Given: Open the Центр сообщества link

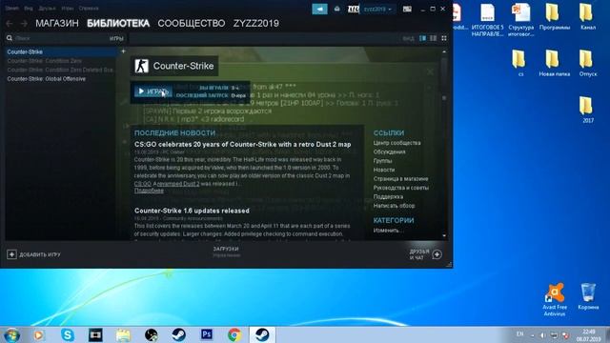Looking at the screenshot, I should (396, 143).
